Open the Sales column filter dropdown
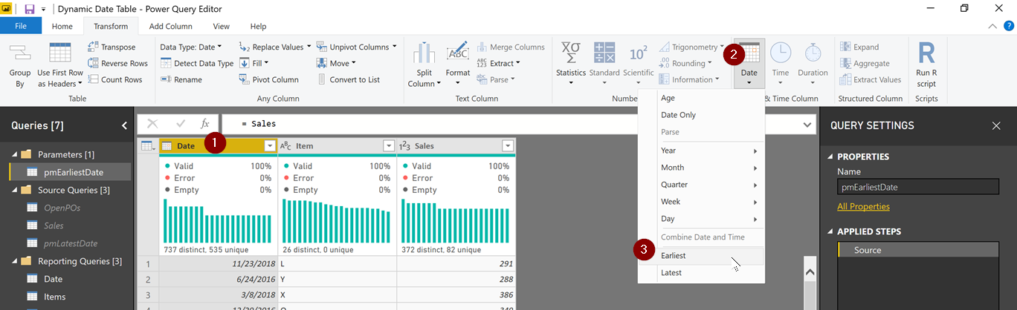The image size is (1017, 310). coord(508,146)
